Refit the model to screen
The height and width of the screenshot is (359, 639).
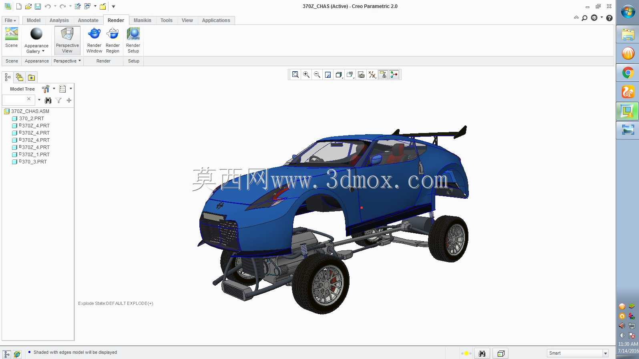295,75
